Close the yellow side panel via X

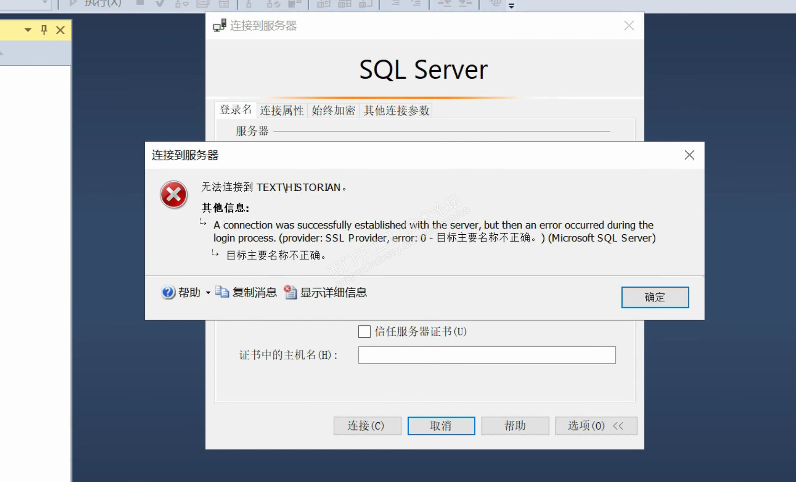pyautogui.click(x=60, y=30)
